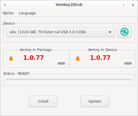Open the Option menu

pyautogui.click(x=8, y=13)
